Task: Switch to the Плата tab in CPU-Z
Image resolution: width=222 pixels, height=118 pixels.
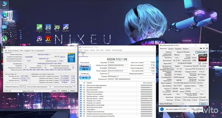Action: coord(11,51)
